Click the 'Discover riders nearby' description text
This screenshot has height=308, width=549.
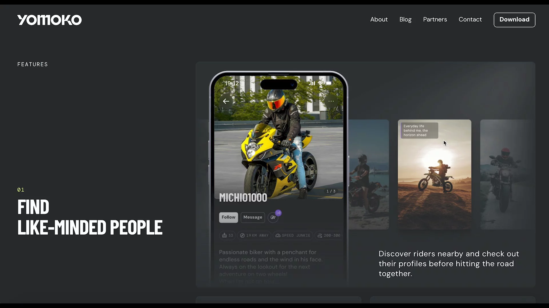coord(449,264)
